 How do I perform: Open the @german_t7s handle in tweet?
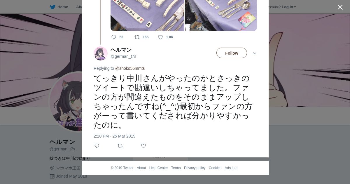(123, 56)
